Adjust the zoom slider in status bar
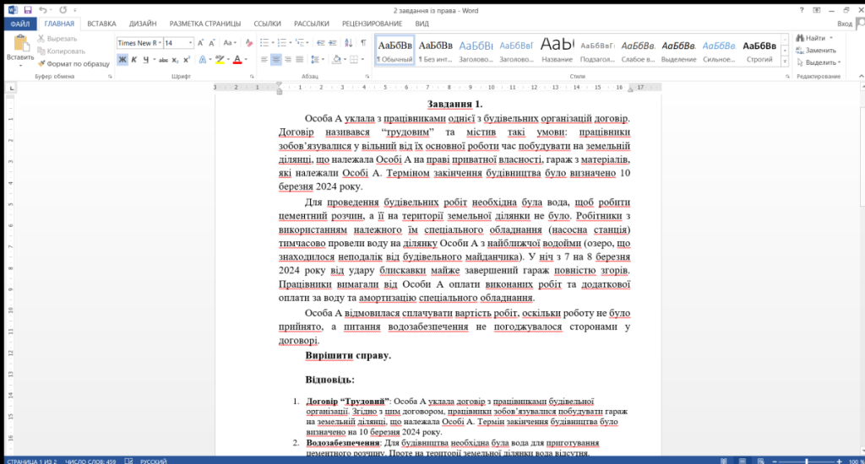Image resolution: width=865 pixels, height=464 pixels. [x=807, y=461]
